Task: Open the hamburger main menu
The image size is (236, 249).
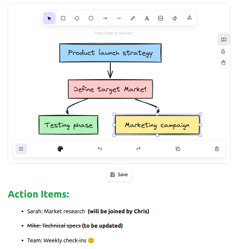Action: 21,149
